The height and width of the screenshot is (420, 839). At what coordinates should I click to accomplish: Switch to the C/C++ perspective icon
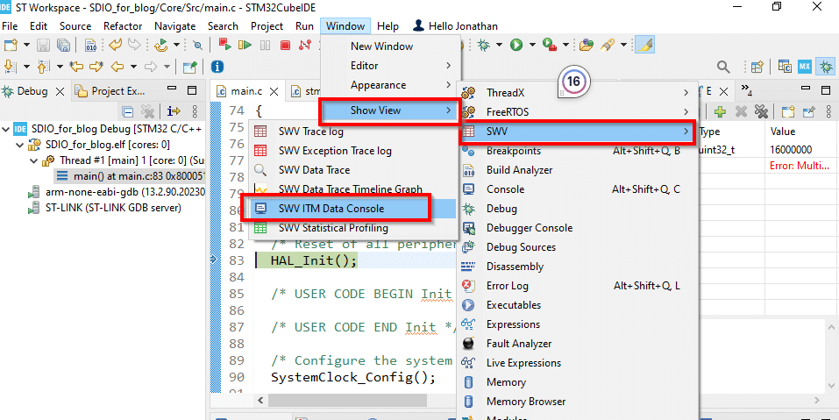[x=785, y=67]
